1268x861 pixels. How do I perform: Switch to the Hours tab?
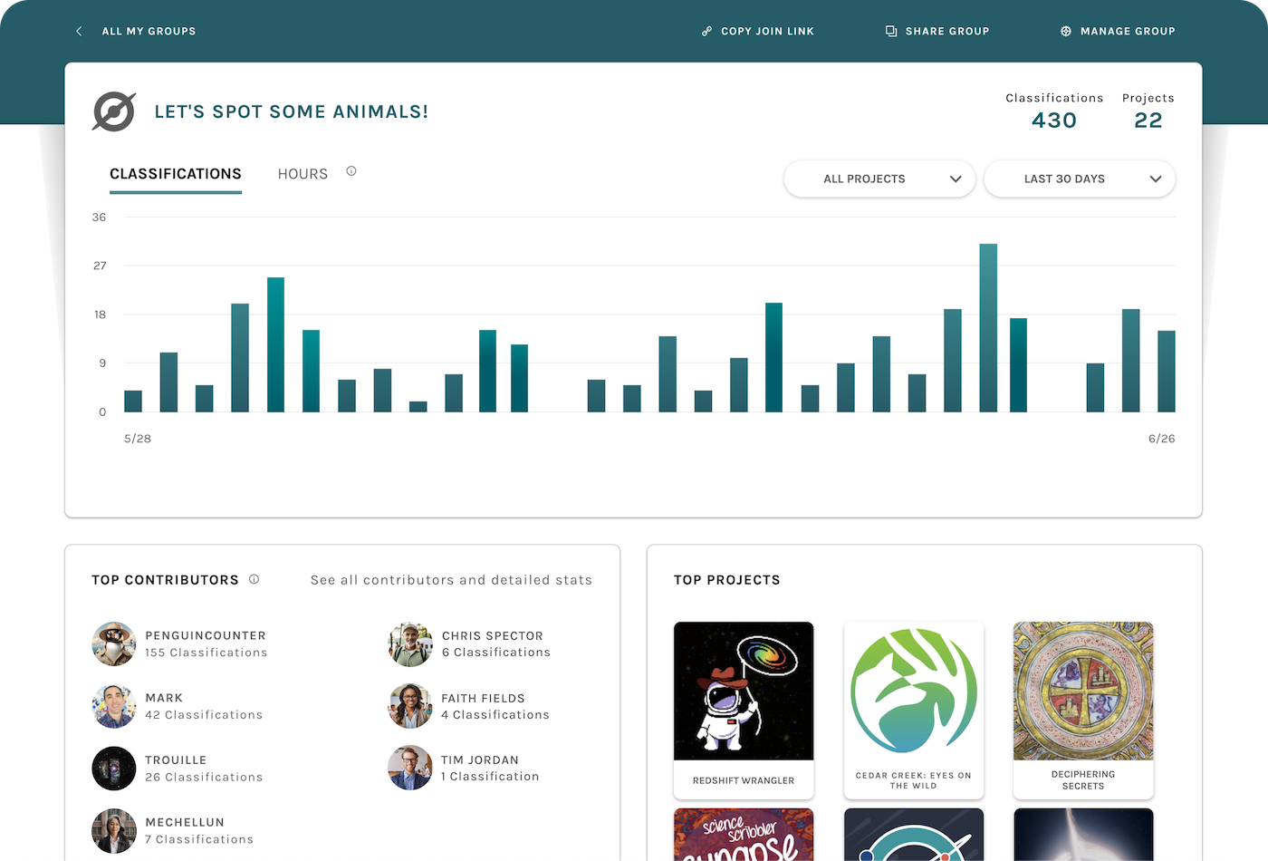click(x=303, y=173)
